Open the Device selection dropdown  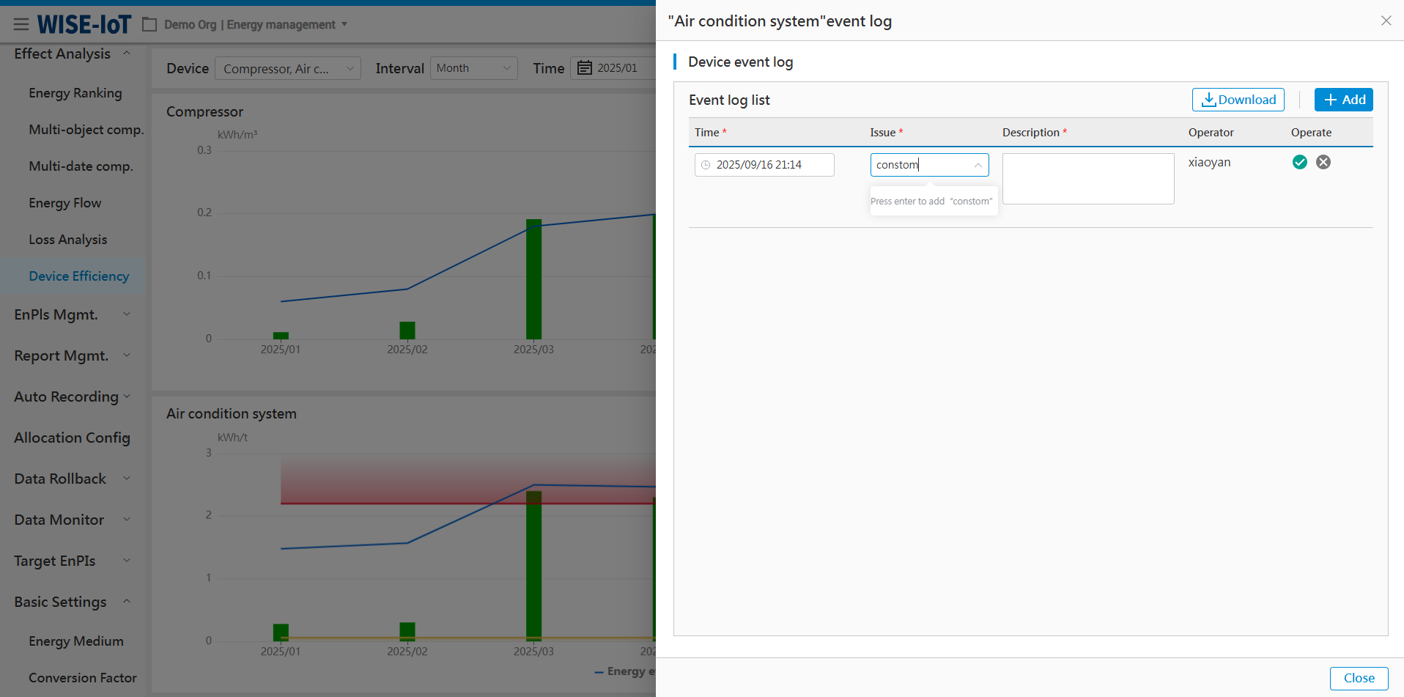[288, 68]
